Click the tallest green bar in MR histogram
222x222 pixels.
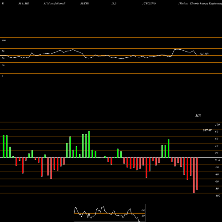(89, 144)
